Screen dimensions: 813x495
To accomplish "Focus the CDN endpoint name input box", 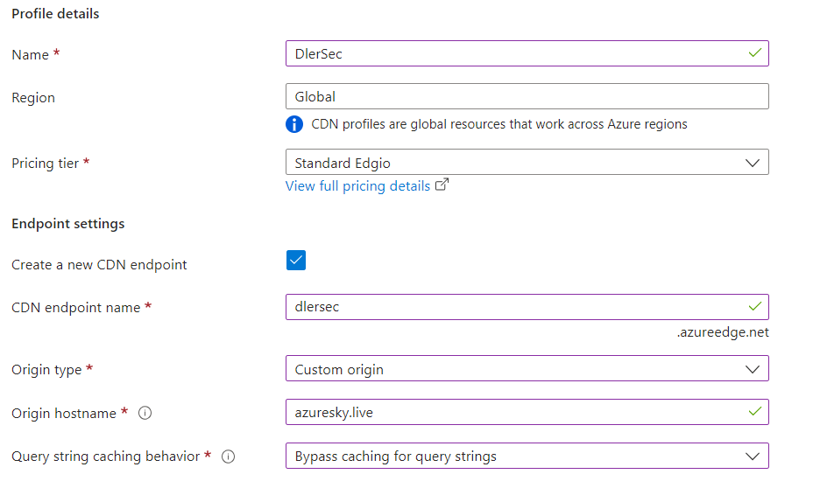I will (x=517, y=307).
